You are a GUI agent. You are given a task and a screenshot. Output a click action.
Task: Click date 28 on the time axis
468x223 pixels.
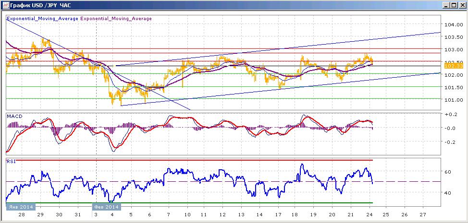[x=22, y=215]
